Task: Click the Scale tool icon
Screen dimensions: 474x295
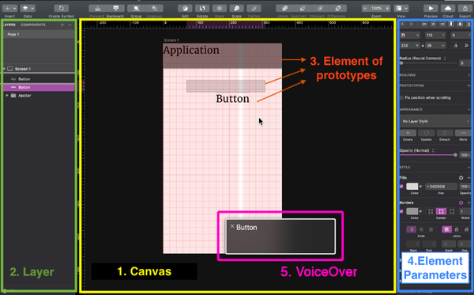Action: point(237,8)
